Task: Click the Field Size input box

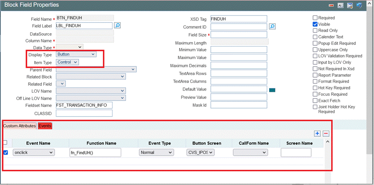Action: [239, 34]
